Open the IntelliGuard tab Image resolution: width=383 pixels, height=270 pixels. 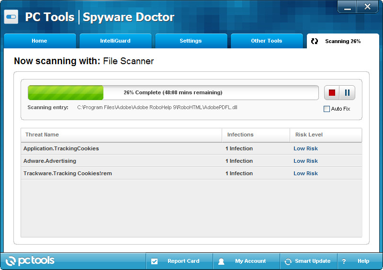(115, 41)
